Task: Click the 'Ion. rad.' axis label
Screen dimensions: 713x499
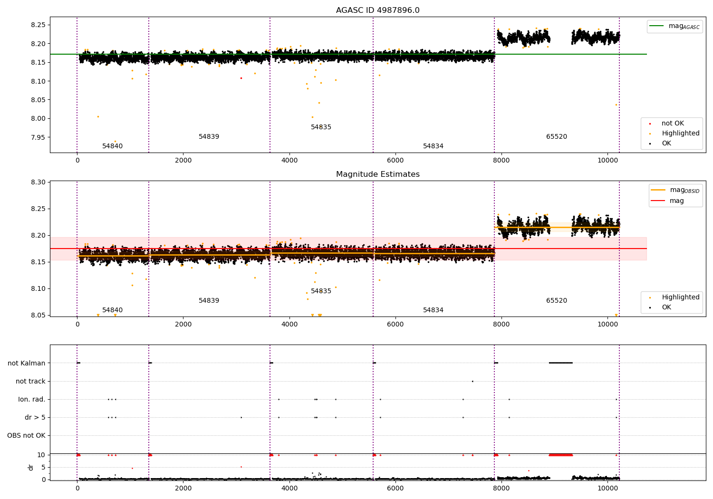Action: coord(32,400)
